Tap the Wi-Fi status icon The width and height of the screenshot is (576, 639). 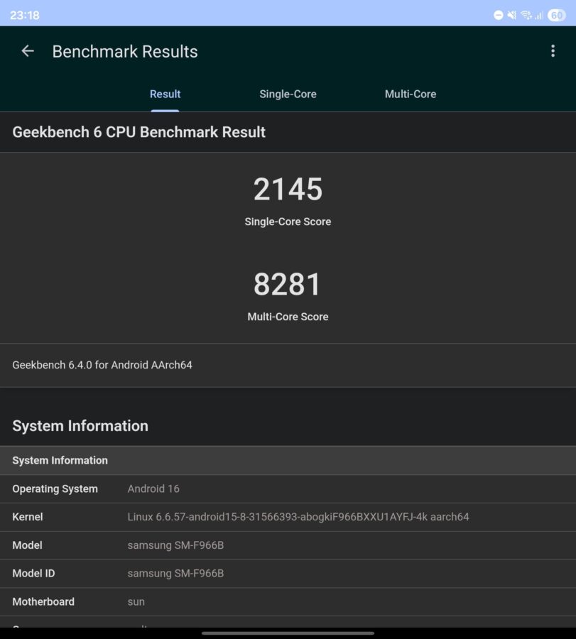pyautogui.click(x=526, y=16)
